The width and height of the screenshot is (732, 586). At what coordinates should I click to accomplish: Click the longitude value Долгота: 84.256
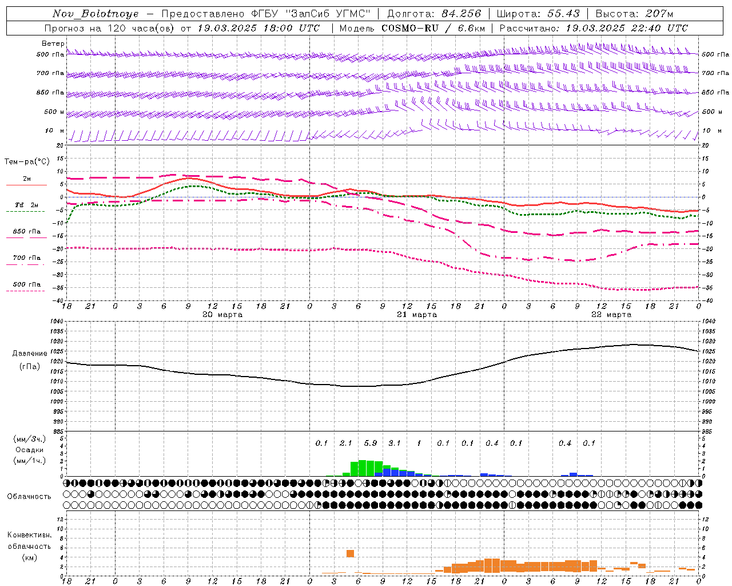pos(434,14)
